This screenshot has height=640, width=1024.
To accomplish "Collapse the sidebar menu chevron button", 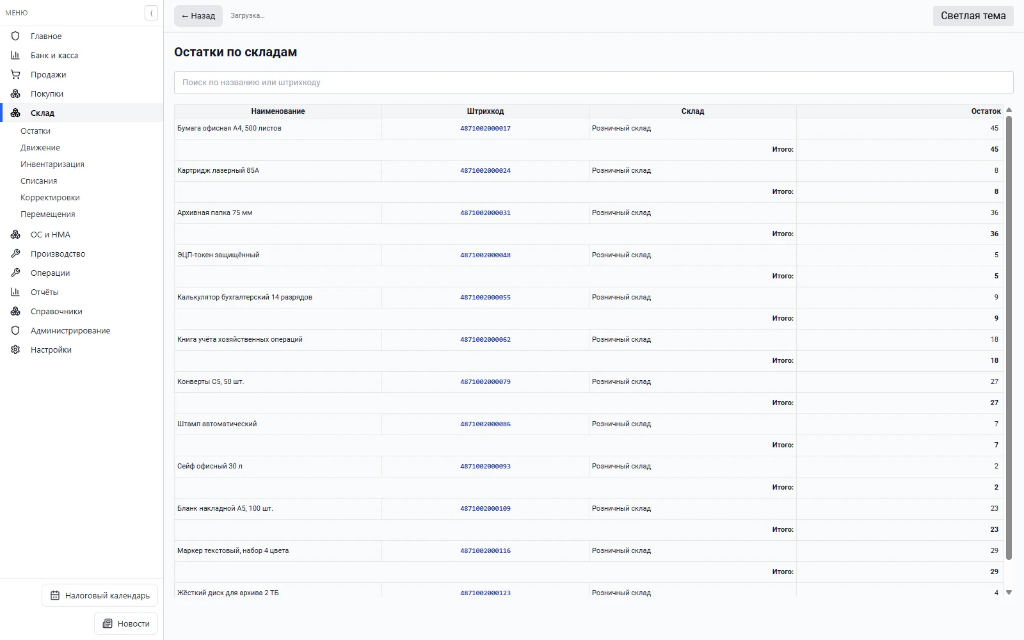I will (x=151, y=13).
